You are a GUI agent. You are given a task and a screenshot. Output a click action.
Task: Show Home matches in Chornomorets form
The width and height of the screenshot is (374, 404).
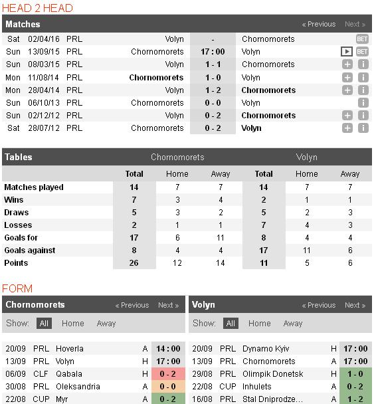pyautogui.click(x=73, y=323)
